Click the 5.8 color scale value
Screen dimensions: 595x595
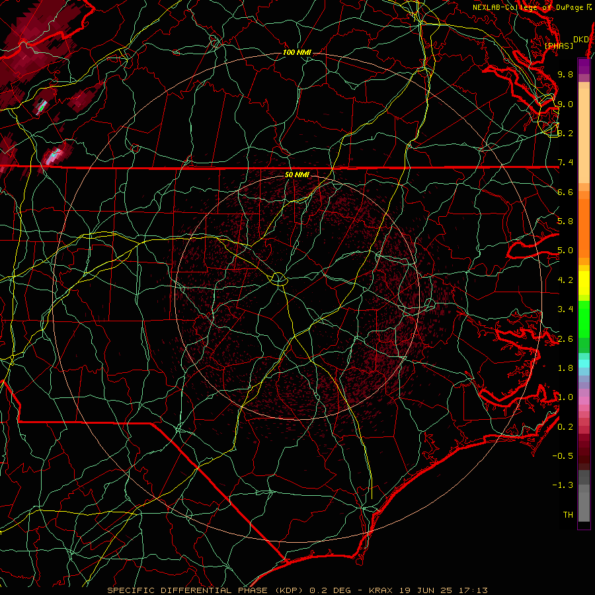point(565,221)
